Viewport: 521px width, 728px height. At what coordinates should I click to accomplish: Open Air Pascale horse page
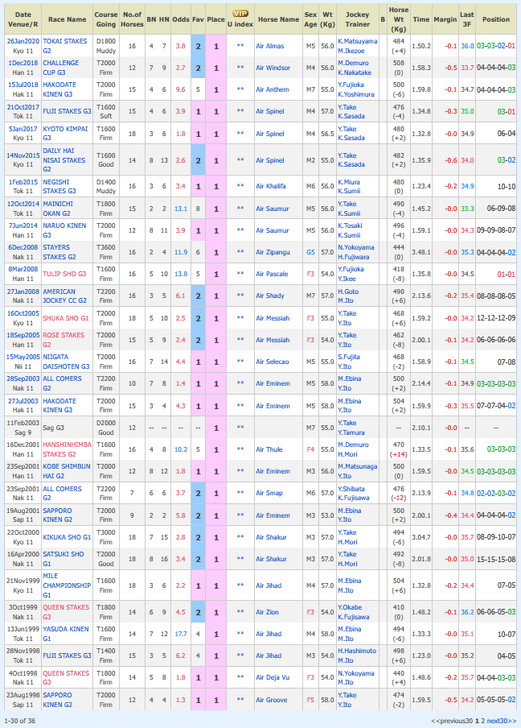272,274
